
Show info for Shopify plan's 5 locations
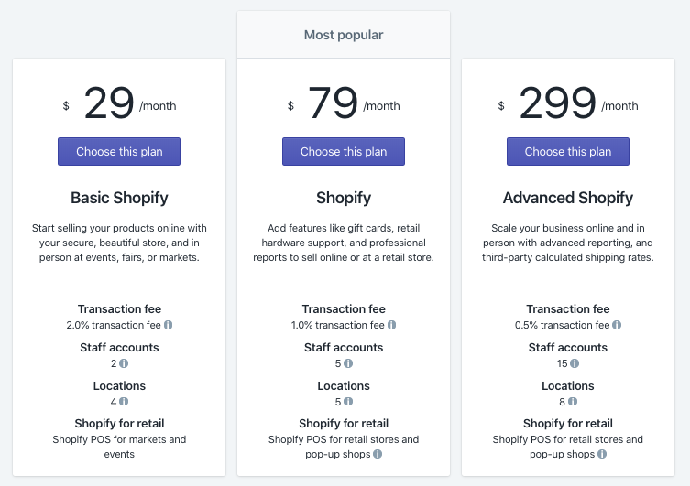[348, 402]
